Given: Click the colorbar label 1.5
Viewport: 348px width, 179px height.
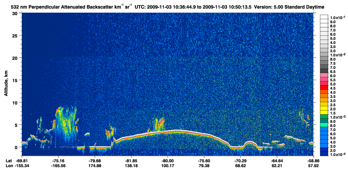Looking at the screenshot, I should coord(333,113).
